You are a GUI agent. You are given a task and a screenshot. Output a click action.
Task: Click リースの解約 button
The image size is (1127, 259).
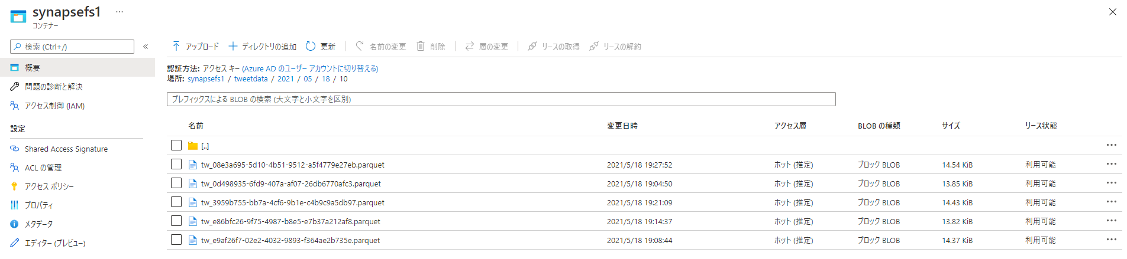pos(615,47)
